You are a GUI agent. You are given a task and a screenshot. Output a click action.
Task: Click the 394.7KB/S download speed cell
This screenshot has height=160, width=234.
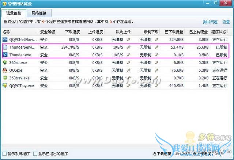tap(70, 47)
